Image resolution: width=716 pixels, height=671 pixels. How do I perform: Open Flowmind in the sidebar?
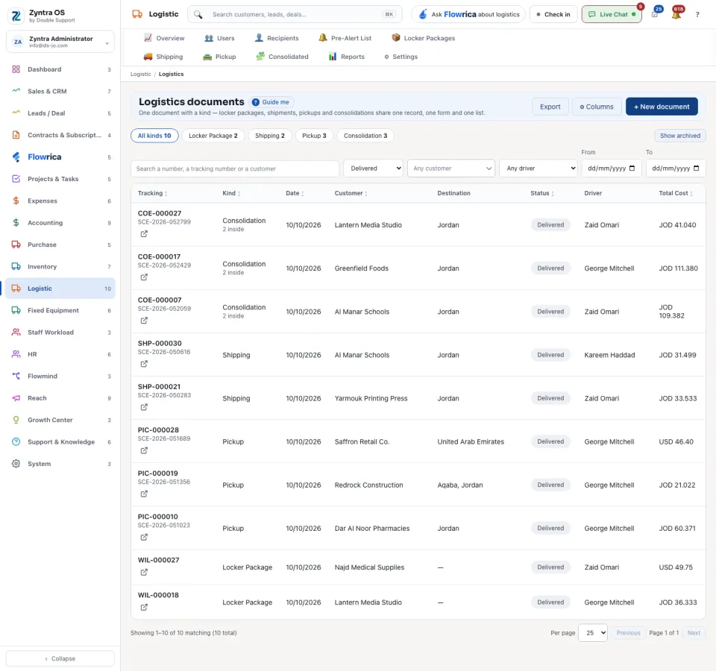point(60,376)
